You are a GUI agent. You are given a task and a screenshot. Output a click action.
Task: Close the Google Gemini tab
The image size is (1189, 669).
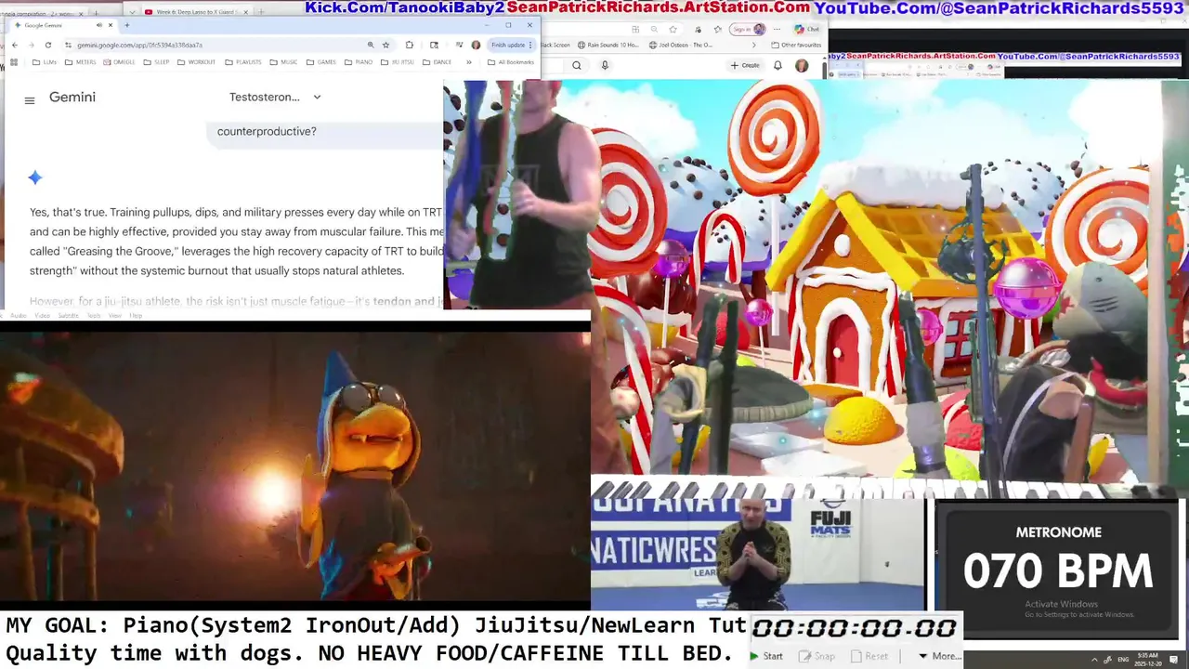[111, 25]
